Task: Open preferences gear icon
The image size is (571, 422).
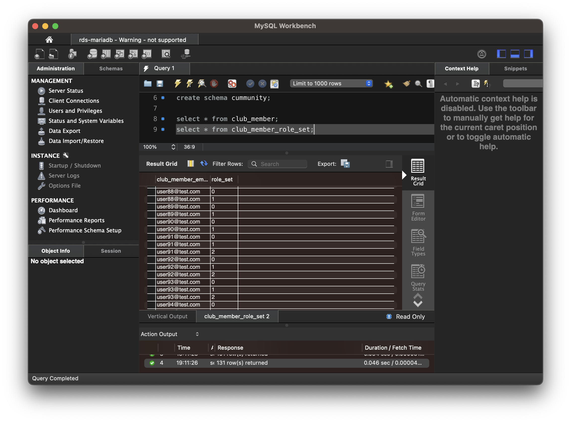Action: (482, 54)
